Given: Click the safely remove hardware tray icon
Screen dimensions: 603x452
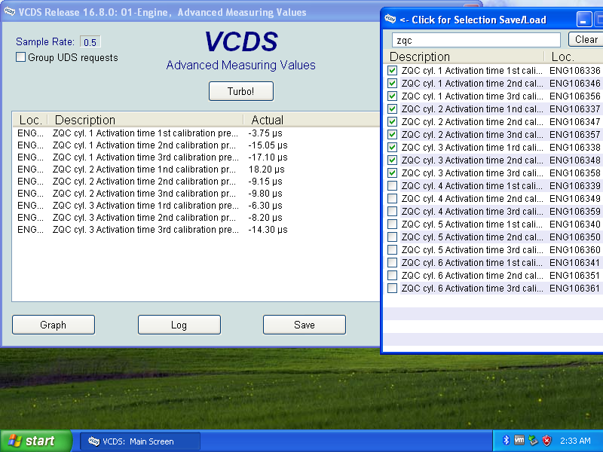Looking at the screenshot, I should 533,441.
